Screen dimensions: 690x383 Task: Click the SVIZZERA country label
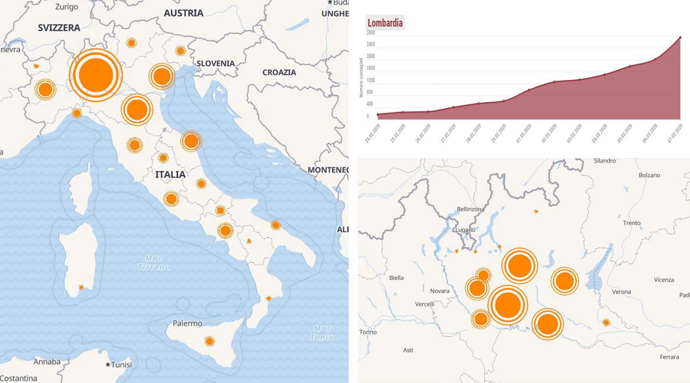(x=59, y=28)
